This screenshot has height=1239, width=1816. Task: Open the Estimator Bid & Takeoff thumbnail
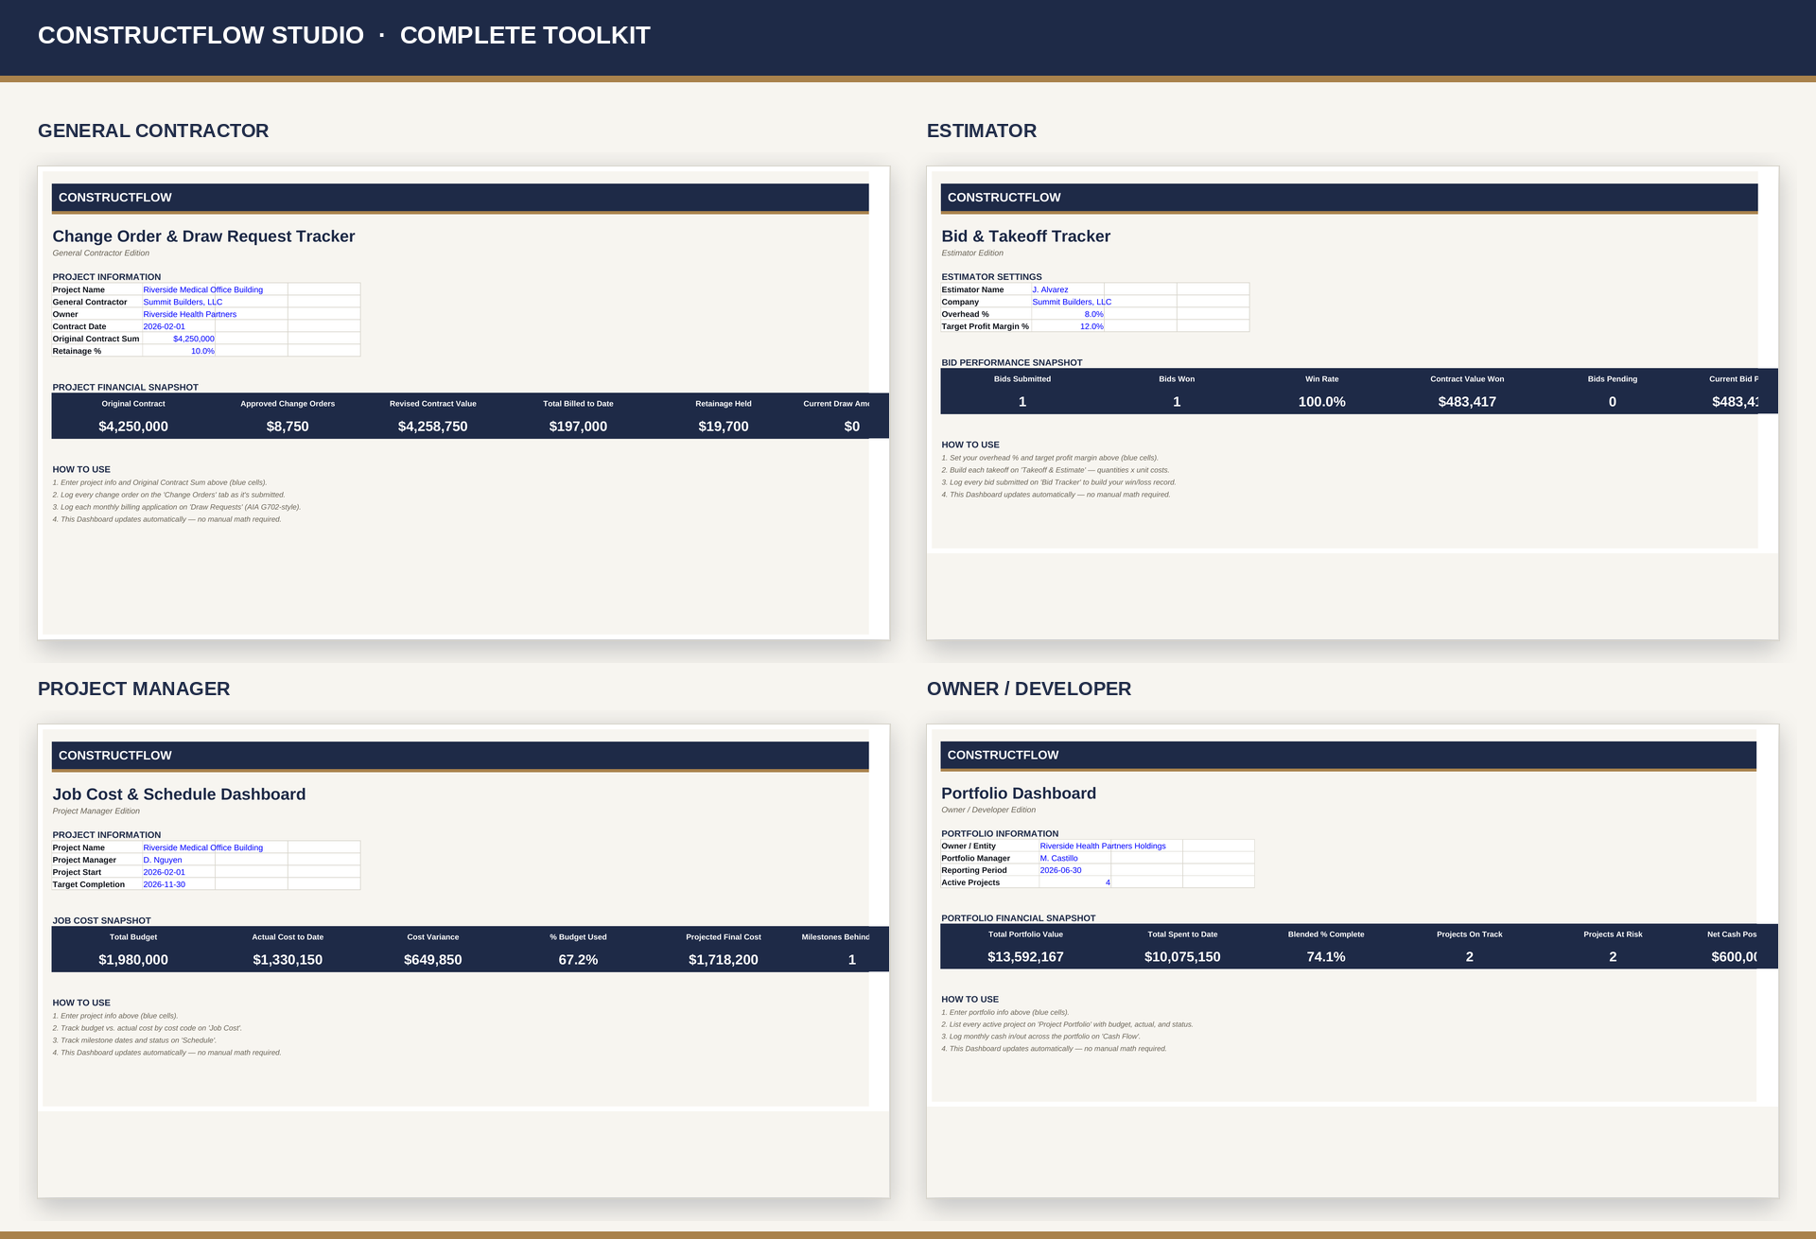1353,403
